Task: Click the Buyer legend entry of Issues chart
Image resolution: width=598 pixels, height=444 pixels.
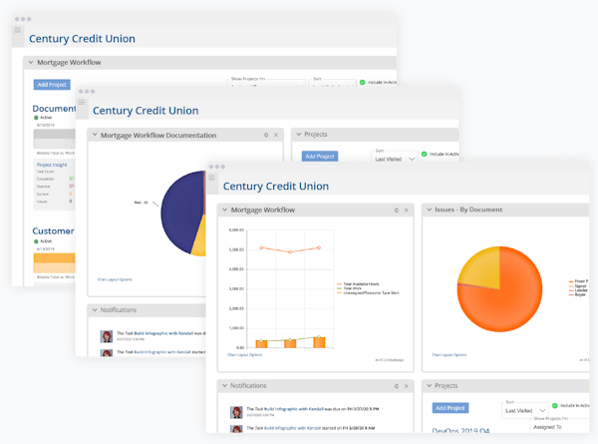Action: click(x=577, y=294)
